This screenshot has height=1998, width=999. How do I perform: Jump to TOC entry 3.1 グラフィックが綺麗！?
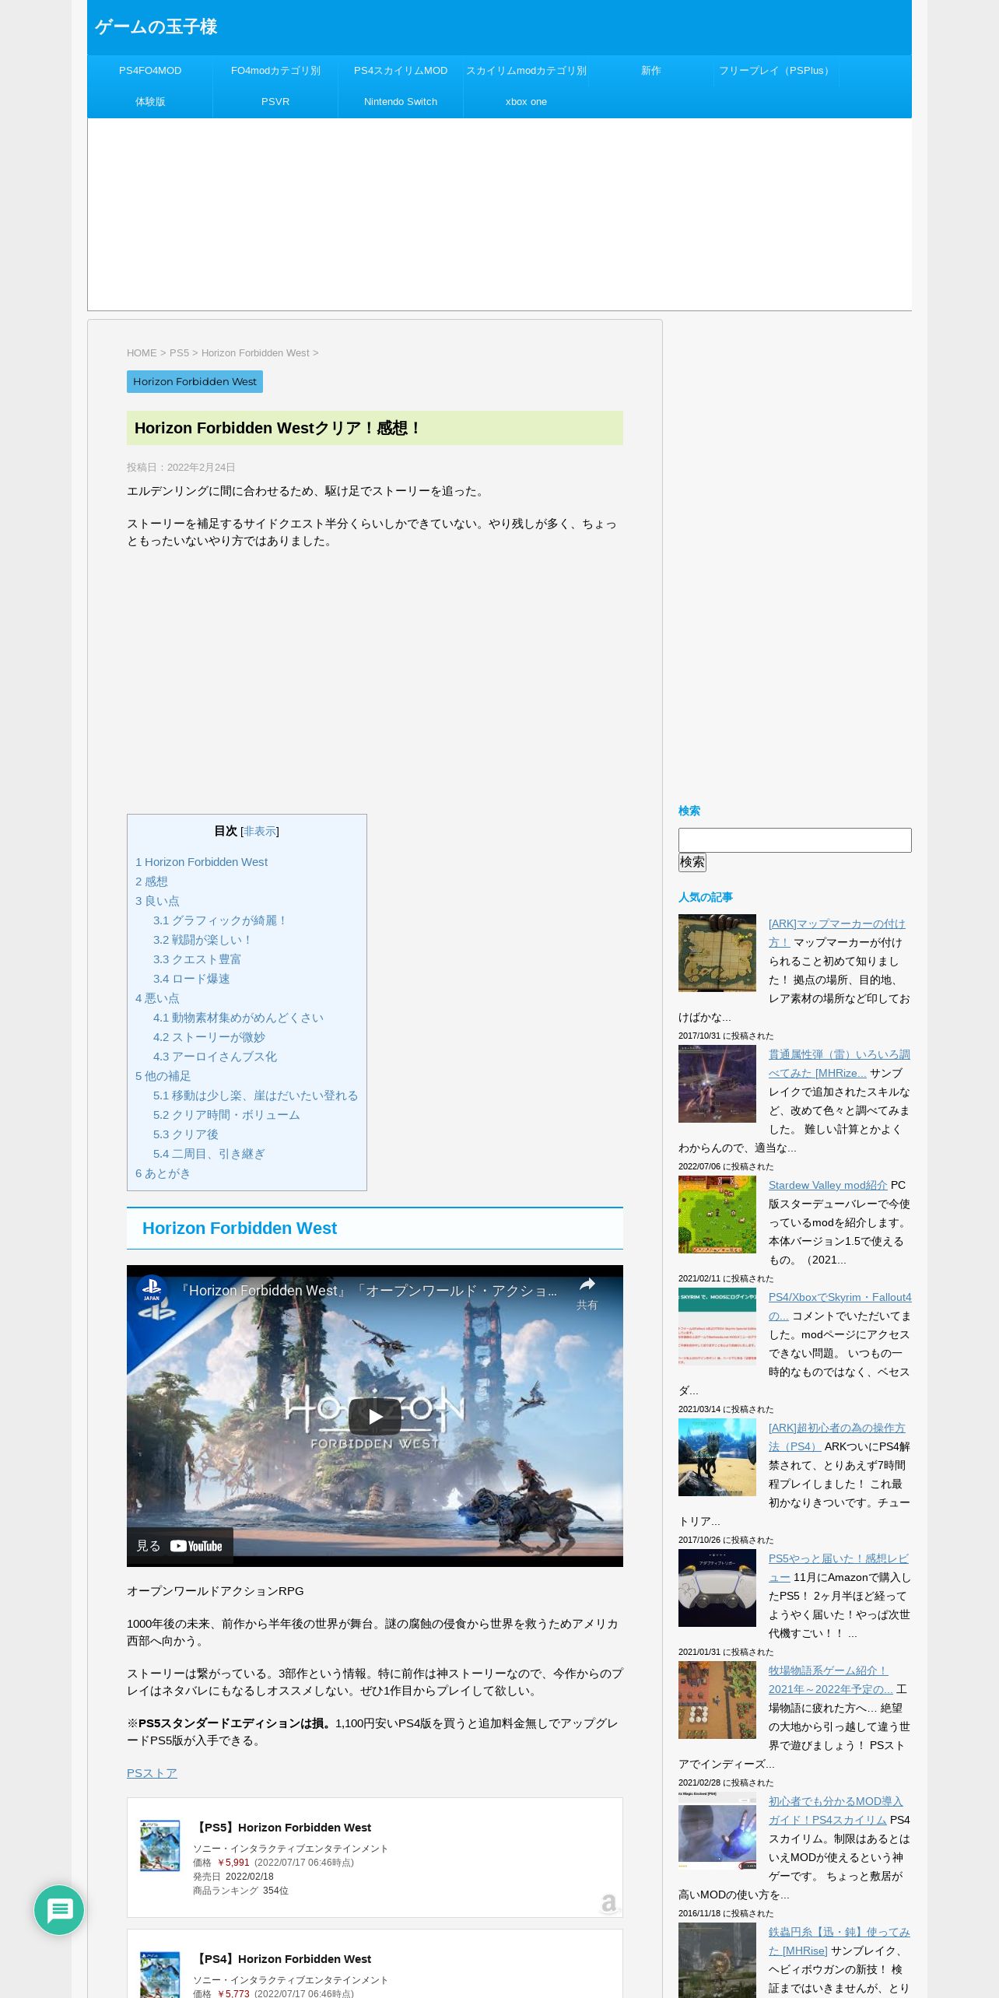click(x=220, y=920)
